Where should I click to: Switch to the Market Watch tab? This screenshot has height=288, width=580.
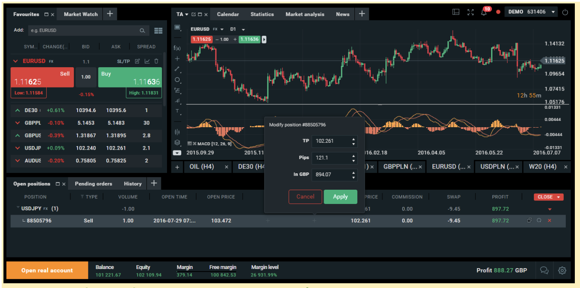click(x=81, y=14)
